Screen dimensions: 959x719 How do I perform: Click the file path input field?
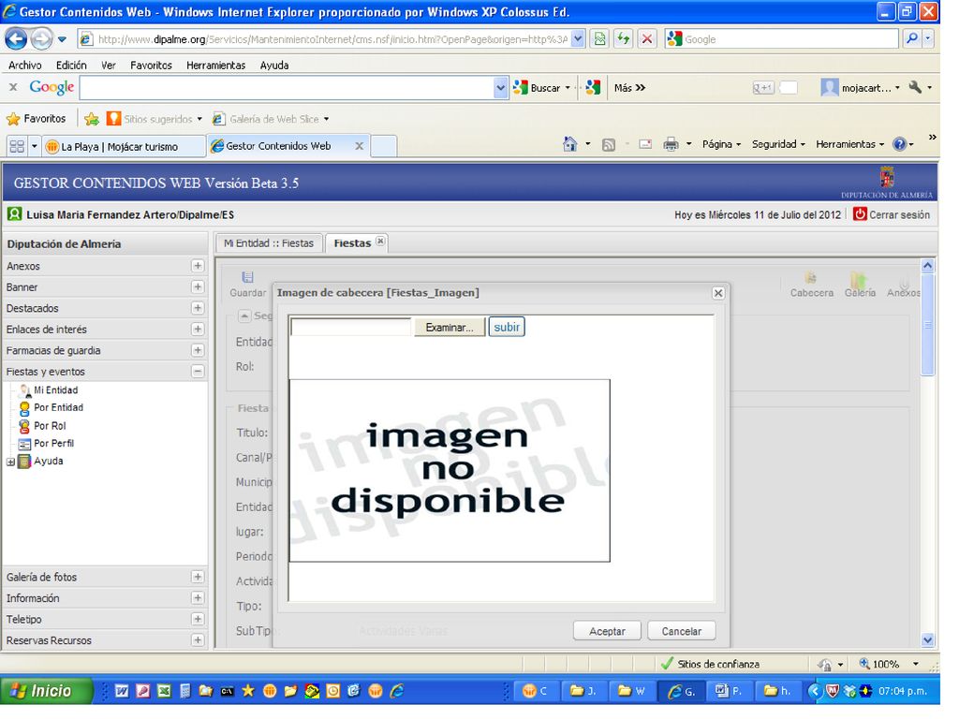[x=352, y=327]
